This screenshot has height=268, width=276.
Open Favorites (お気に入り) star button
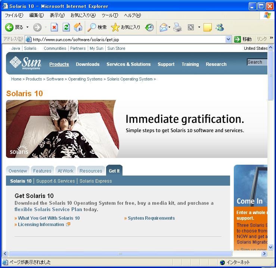pos(125,27)
